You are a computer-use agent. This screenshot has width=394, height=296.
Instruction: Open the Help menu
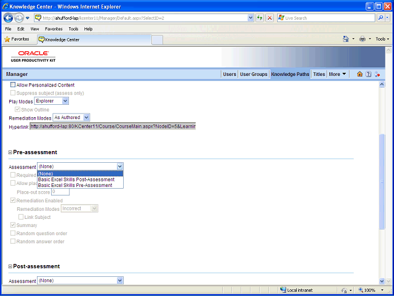pos(88,29)
